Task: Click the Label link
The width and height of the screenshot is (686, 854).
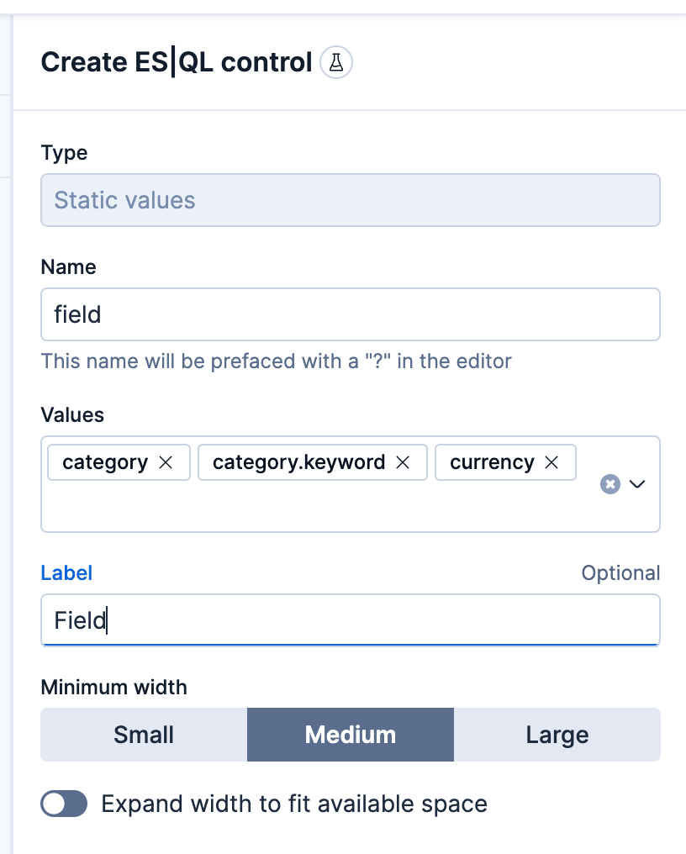Action: pyautogui.click(x=66, y=572)
